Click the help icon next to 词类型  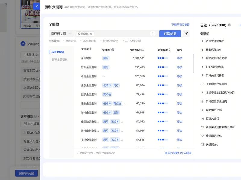point(113,50)
